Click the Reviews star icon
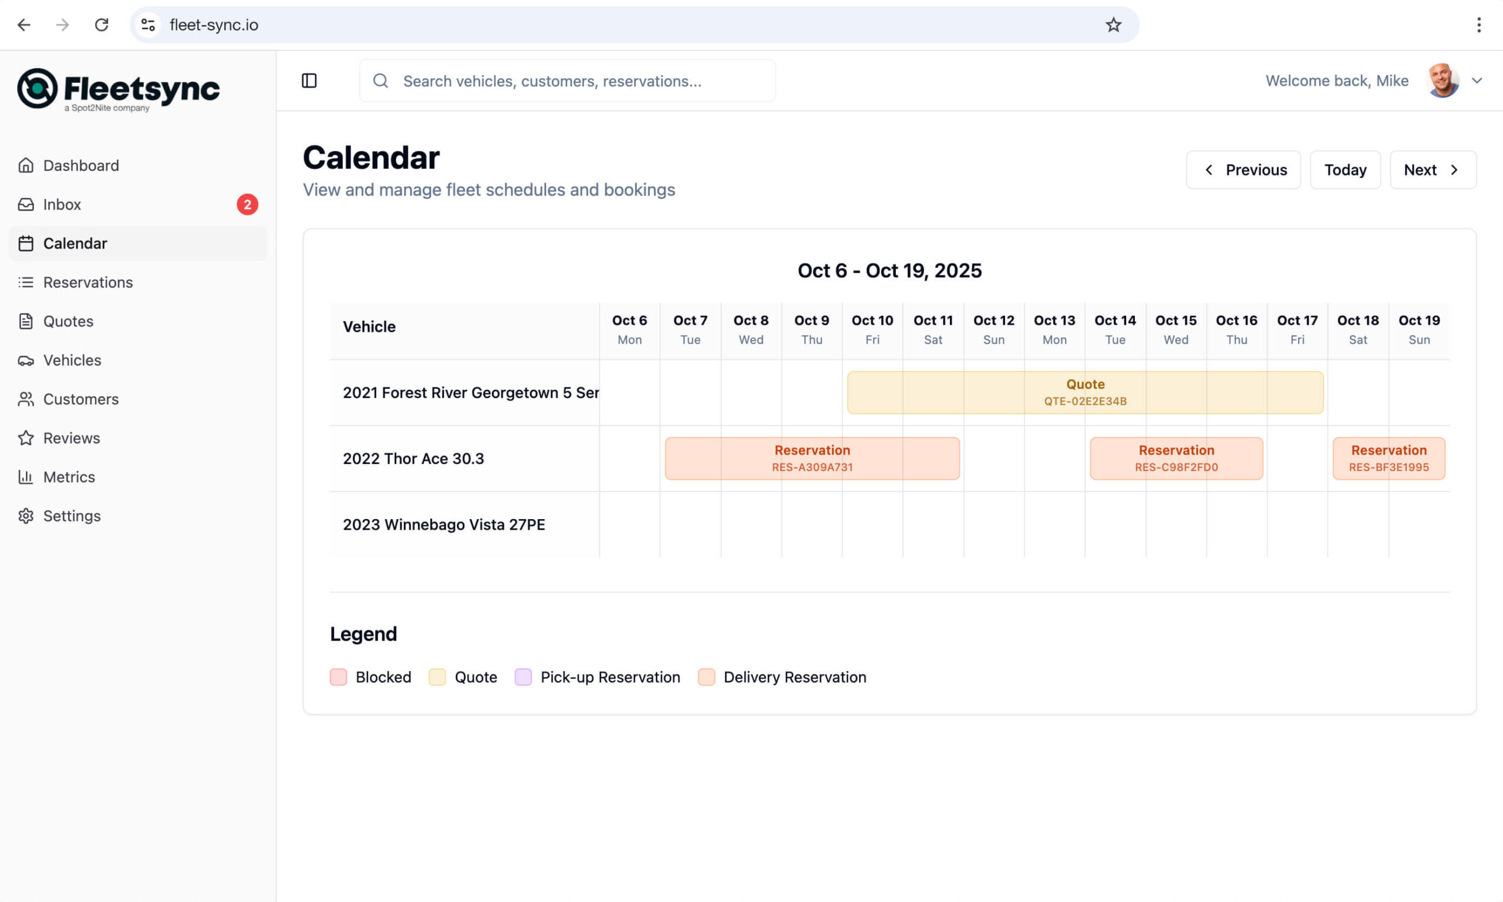 point(26,437)
